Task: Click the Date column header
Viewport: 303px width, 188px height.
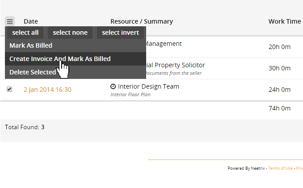Action: click(x=31, y=21)
